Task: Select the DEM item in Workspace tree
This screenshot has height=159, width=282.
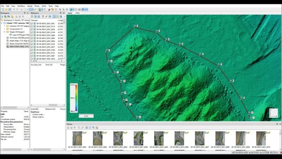Action: pyautogui.click(x=18, y=46)
